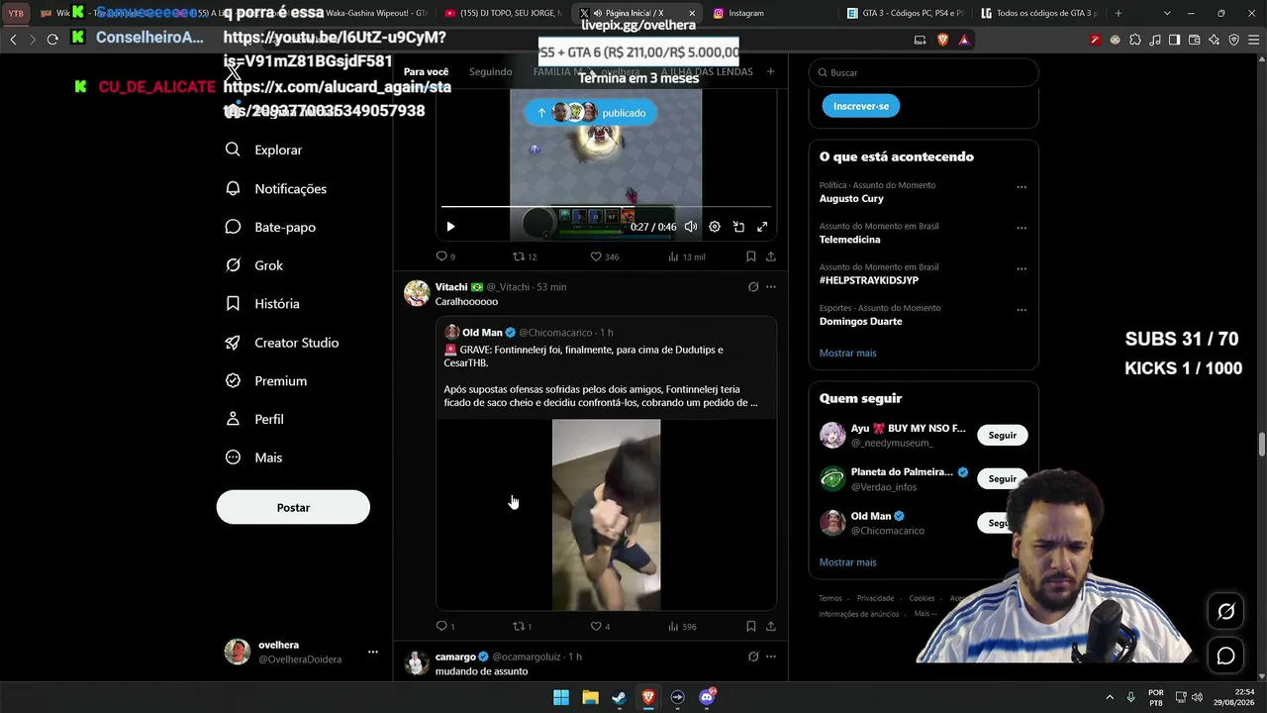Share the video post with 346 likes
The image size is (1267, 713).
click(x=771, y=256)
